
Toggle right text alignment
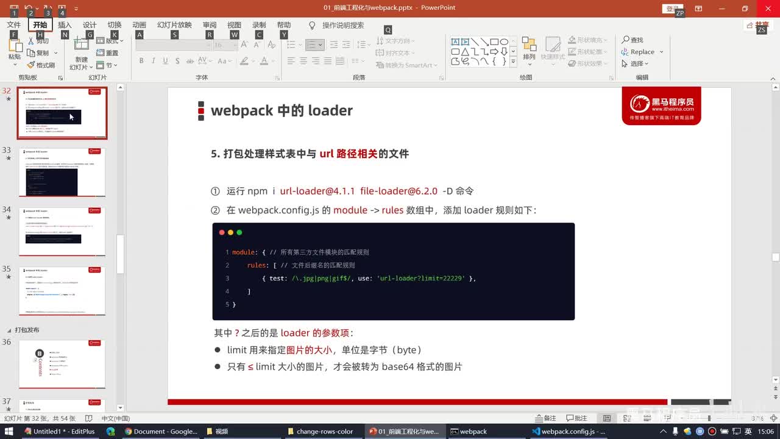pyautogui.click(x=316, y=61)
